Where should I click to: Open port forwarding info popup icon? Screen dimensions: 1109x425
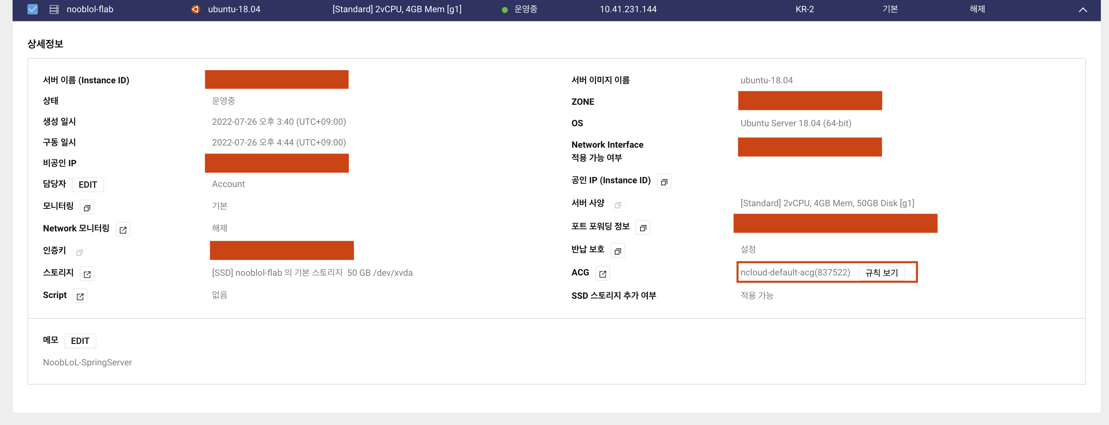pos(643,228)
